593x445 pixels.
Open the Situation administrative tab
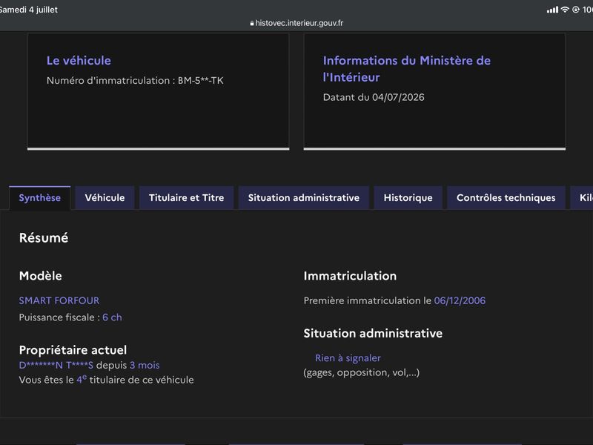tap(304, 198)
